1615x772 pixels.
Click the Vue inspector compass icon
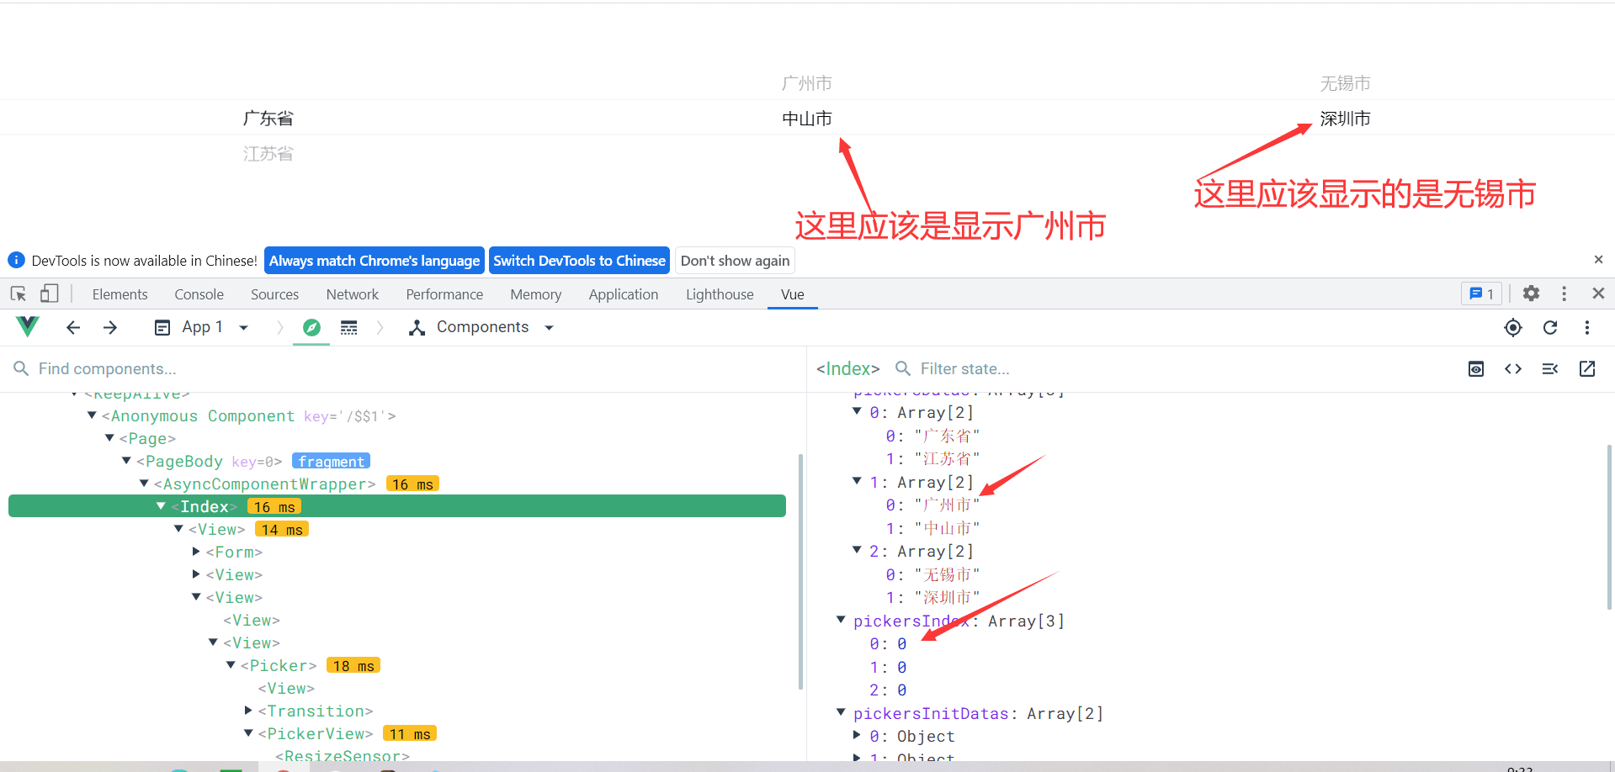pyautogui.click(x=311, y=328)
